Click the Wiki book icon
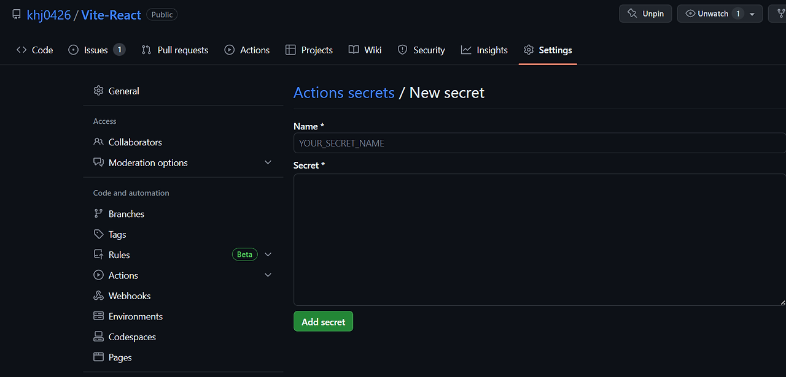This screenshot has height=377, width=786. [354, 50]
